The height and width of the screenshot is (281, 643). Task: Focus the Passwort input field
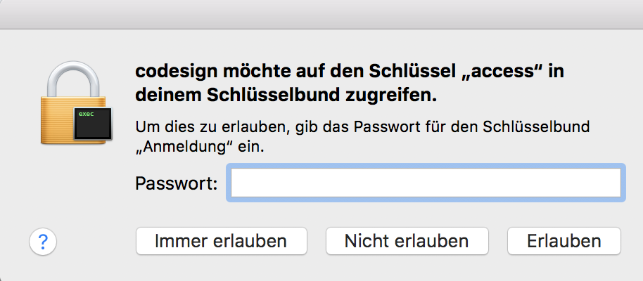pyautogui.click(x=426, y=184)
